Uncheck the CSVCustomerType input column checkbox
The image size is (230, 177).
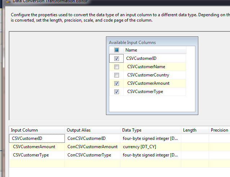point(116,92)
